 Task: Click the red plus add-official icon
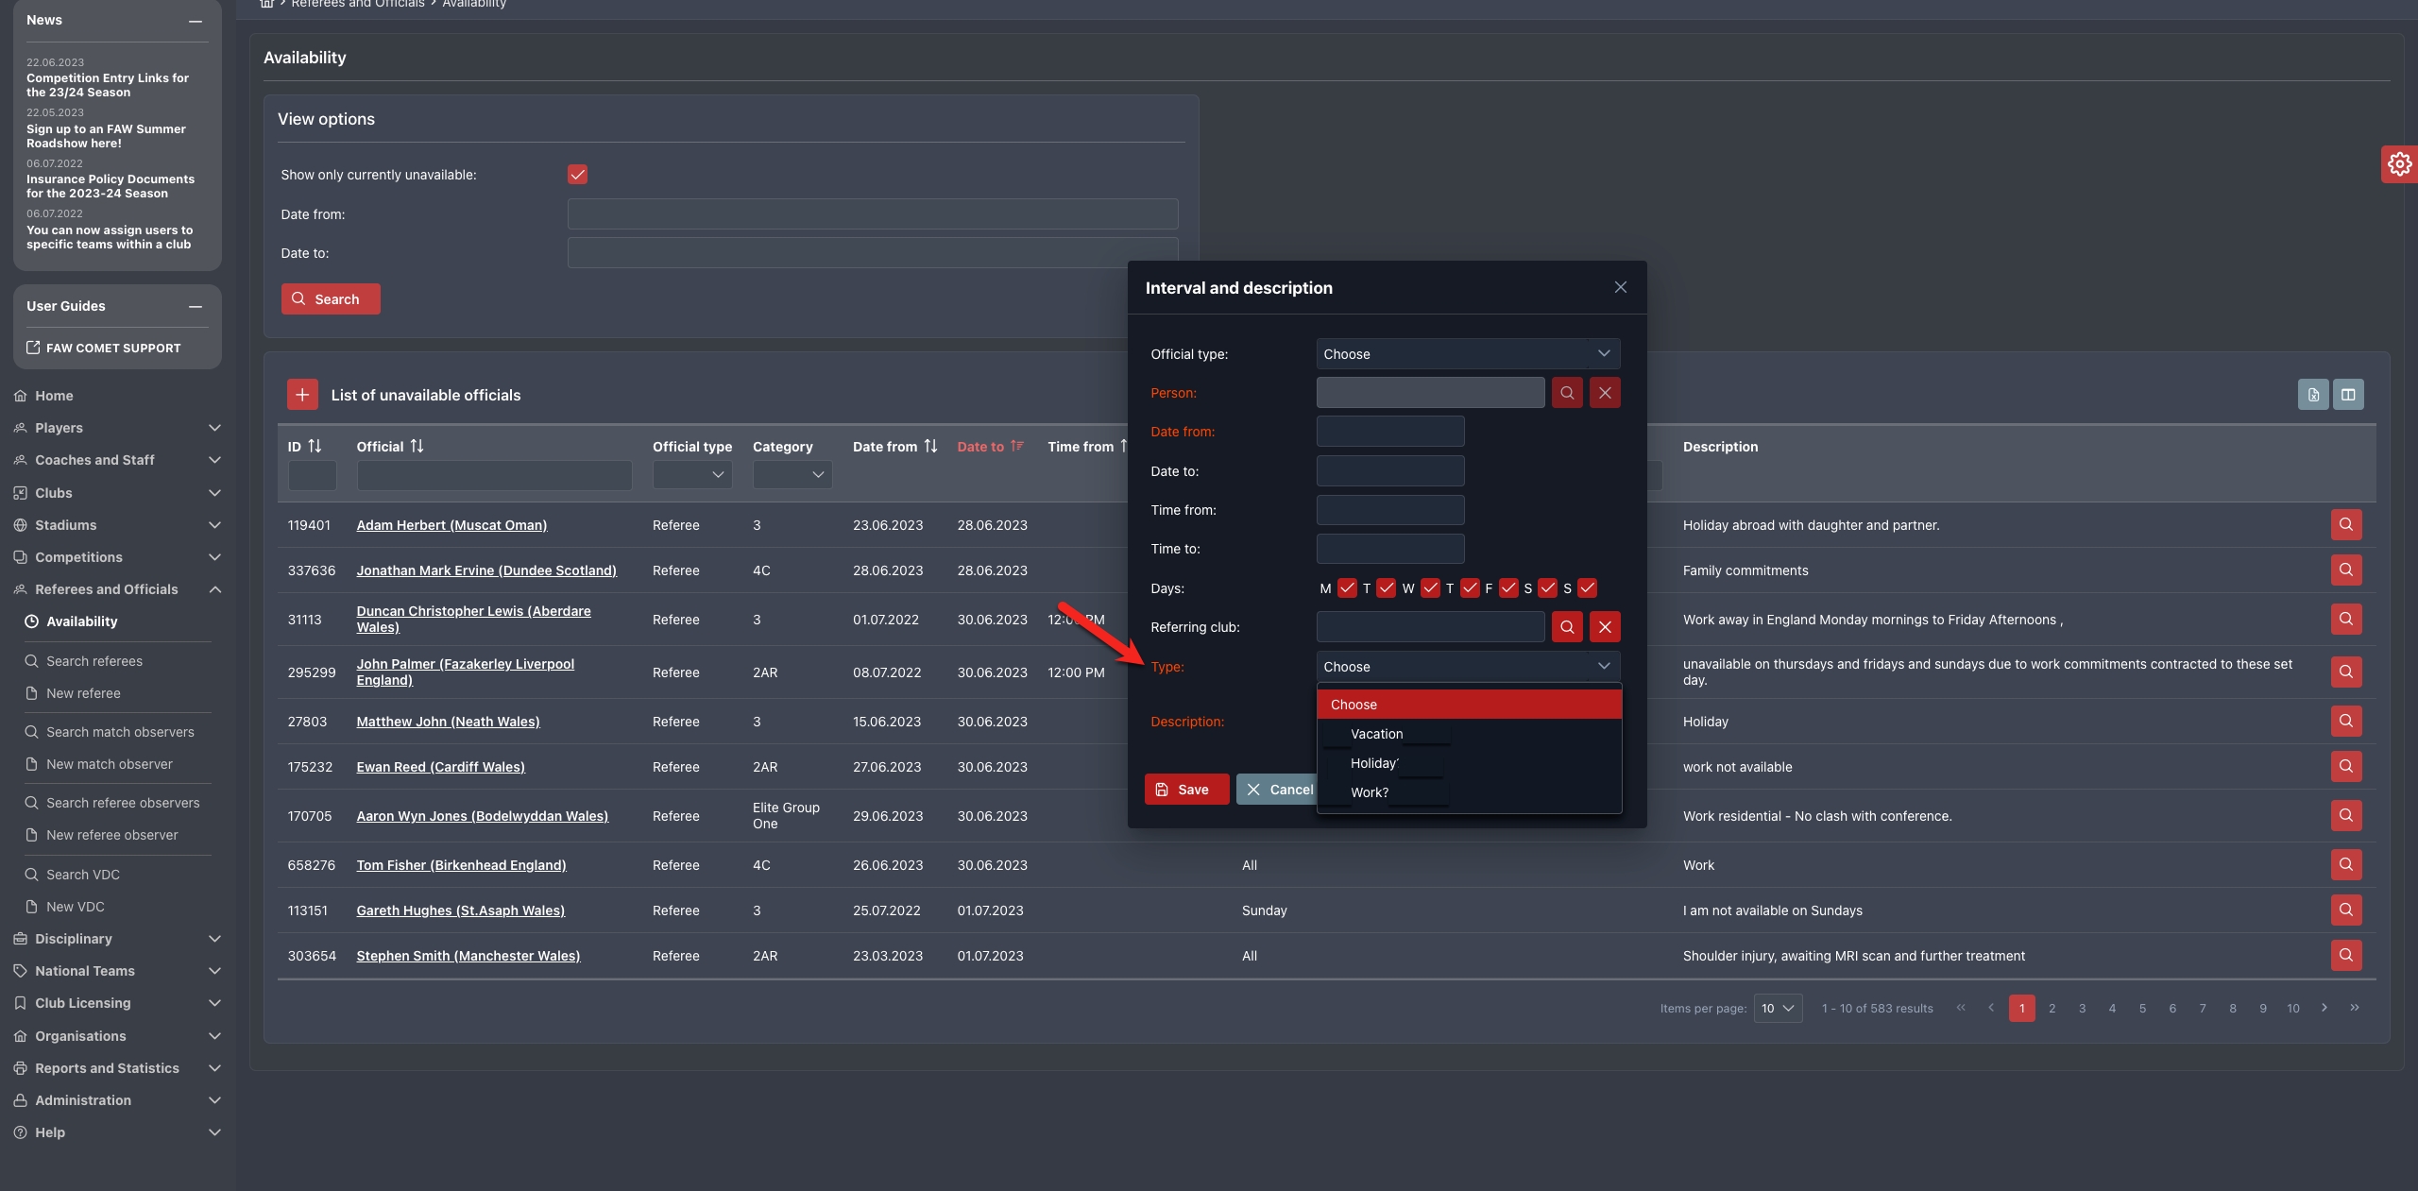coord(302,395)
